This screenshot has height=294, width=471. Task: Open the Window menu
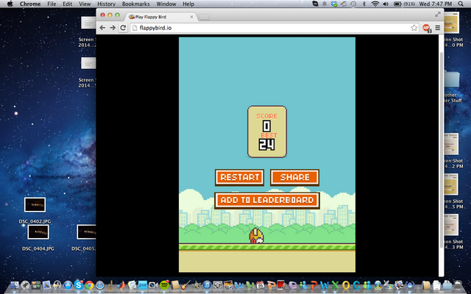(x=166, y=4)
